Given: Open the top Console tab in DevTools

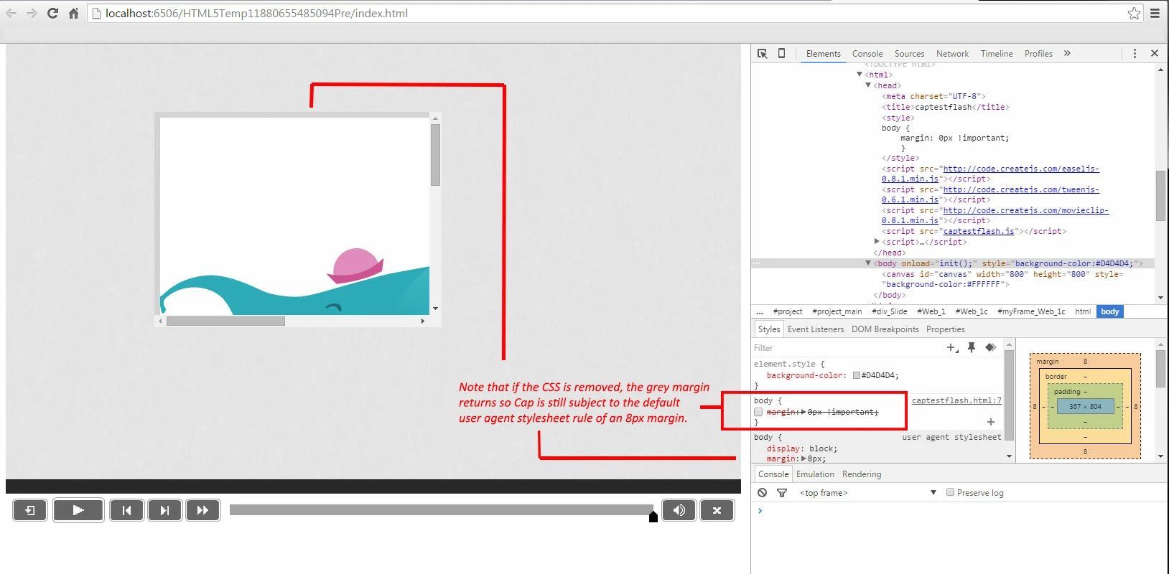Looking at the screenshot, I should [x=867, y=54].
